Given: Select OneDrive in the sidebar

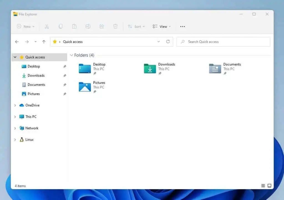Looking at the screenshot, I should coord(32,105).
